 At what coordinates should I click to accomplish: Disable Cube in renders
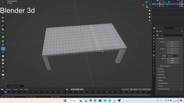click(182, 4)
